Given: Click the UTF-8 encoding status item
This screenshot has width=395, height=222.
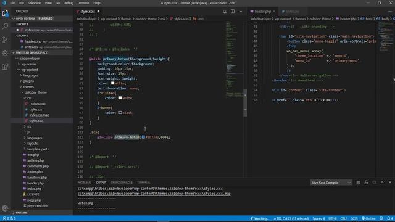Looking at the screenshot, I should [x=332, y=218].
